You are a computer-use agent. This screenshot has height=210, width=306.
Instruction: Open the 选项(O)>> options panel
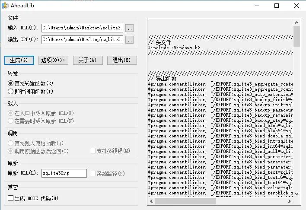tap(53, 60)
